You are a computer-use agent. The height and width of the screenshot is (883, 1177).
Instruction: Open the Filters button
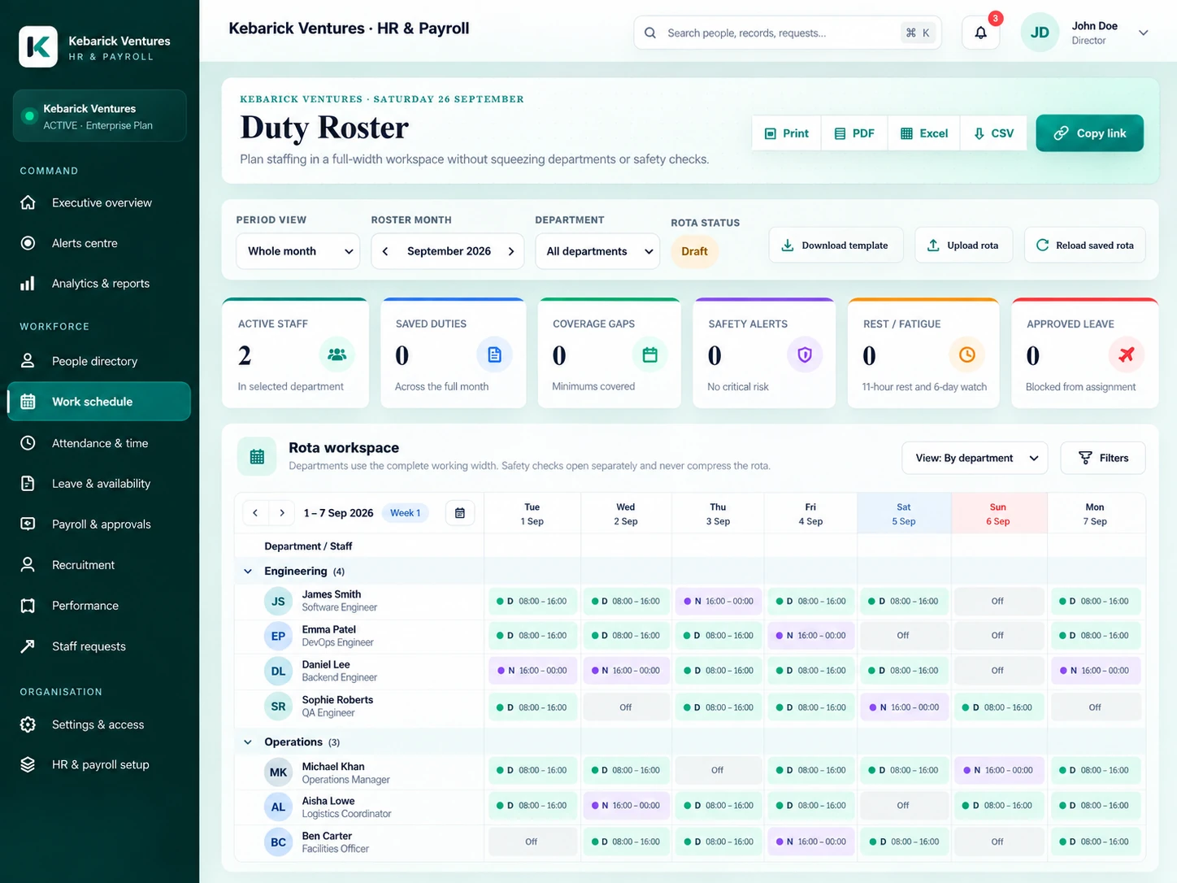pyautogui.click(x=1103, y=458)
